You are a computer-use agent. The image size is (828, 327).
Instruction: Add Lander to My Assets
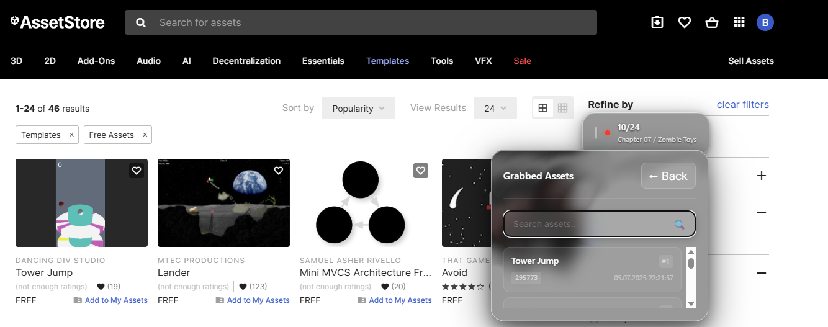[253, 300]
